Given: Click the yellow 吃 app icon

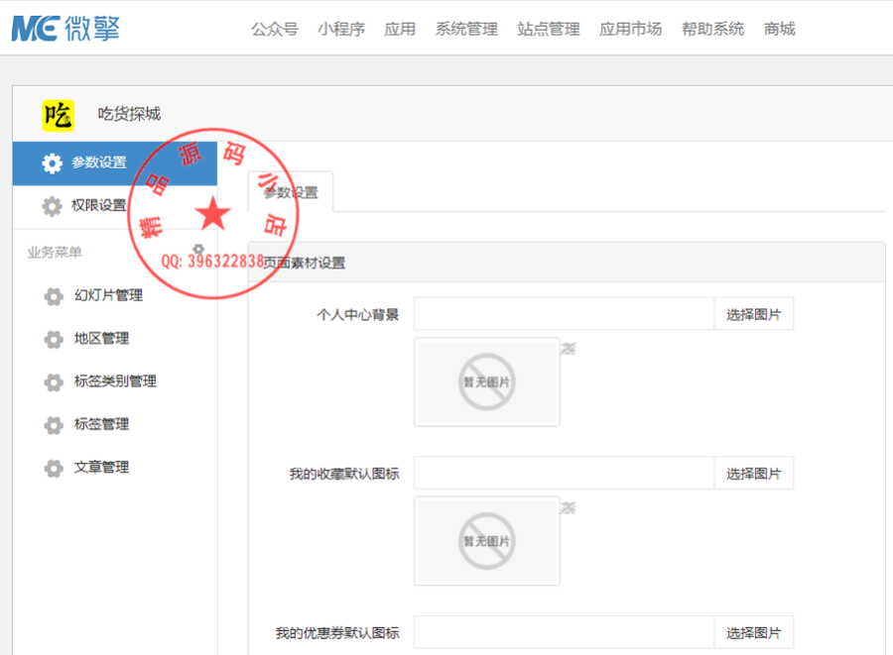Looking at the screenshot, I should 59,115.
